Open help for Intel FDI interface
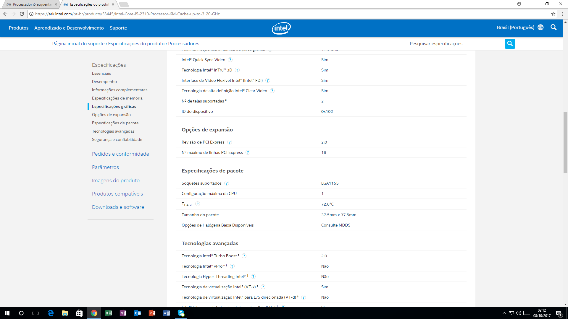568x319 pixels. 268,81
